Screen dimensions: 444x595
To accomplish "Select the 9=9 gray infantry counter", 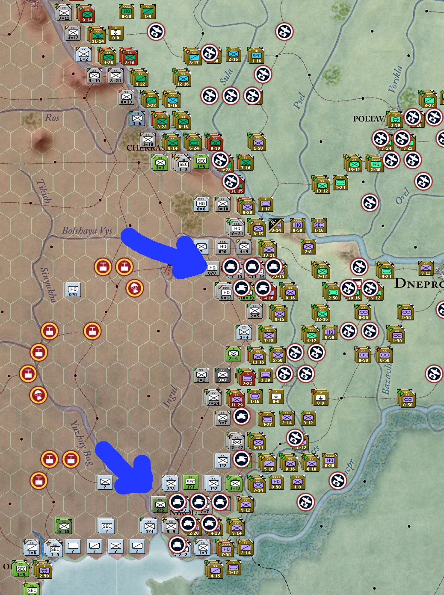I will pyautogui.click(x=170, y=526).
